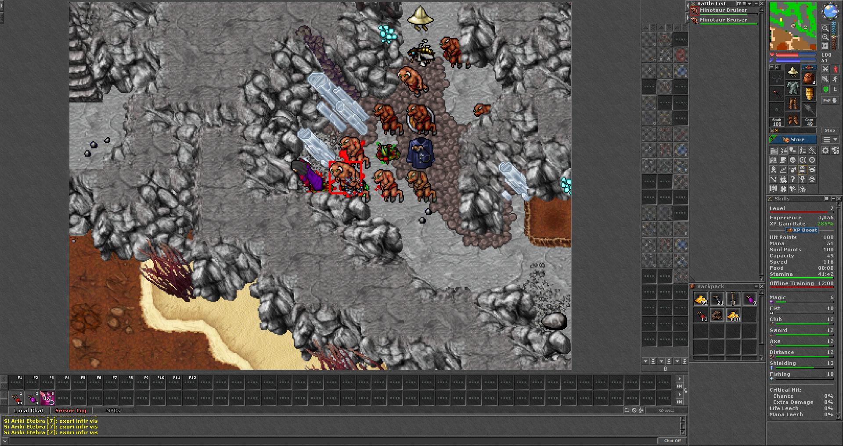Click the purple potion stack of 9

(x=749, y=299)
